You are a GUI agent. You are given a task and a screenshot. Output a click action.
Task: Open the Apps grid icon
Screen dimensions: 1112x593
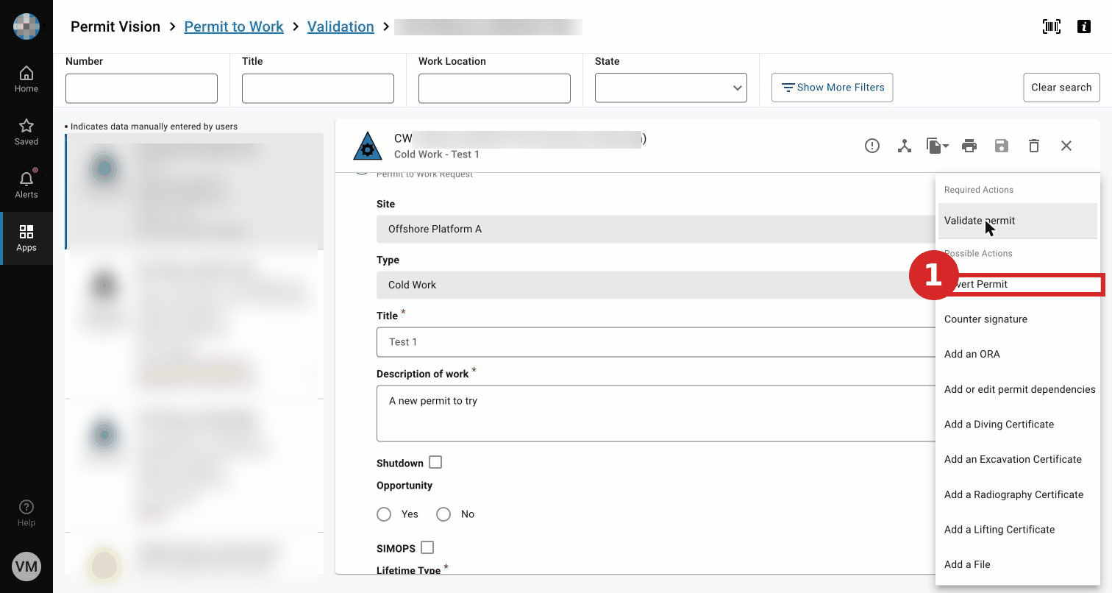coord(26,238)
